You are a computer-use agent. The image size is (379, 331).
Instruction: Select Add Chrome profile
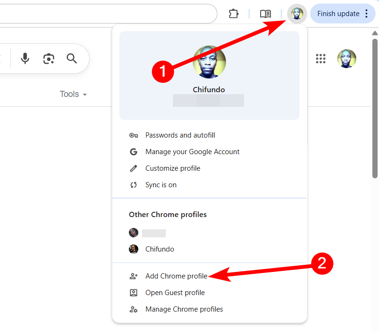click(x=176, y=276)
